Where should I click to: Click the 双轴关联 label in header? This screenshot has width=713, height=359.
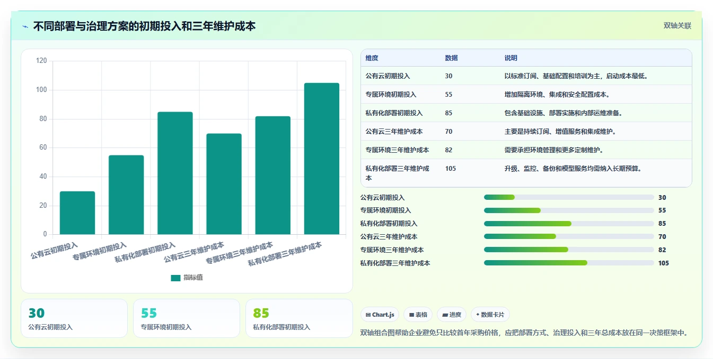(x=677, y=26)
